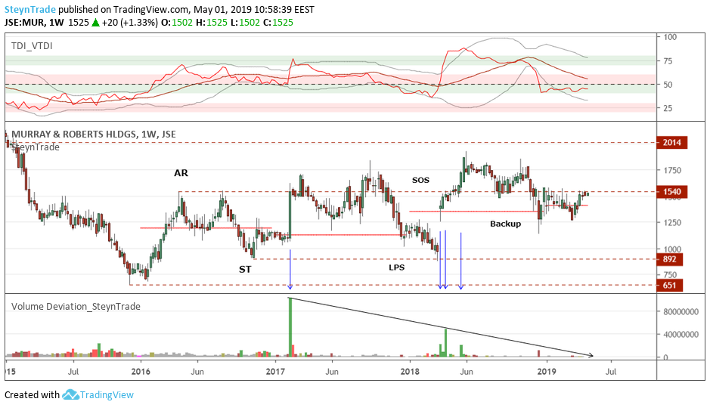Click the 1540 price level tag
This screenshot has height=408, width=710.
point(672,192)
